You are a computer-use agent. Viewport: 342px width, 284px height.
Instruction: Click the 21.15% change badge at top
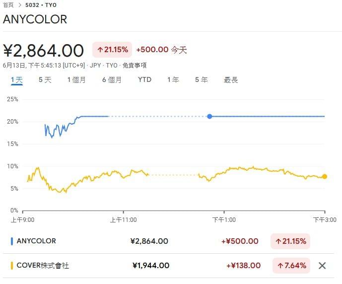pos(112,50)
